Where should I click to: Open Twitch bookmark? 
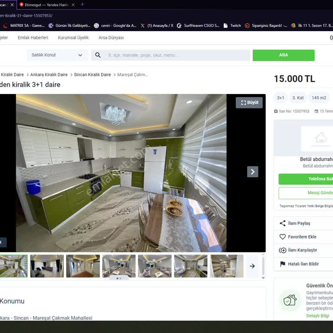[x=232, y=26]
